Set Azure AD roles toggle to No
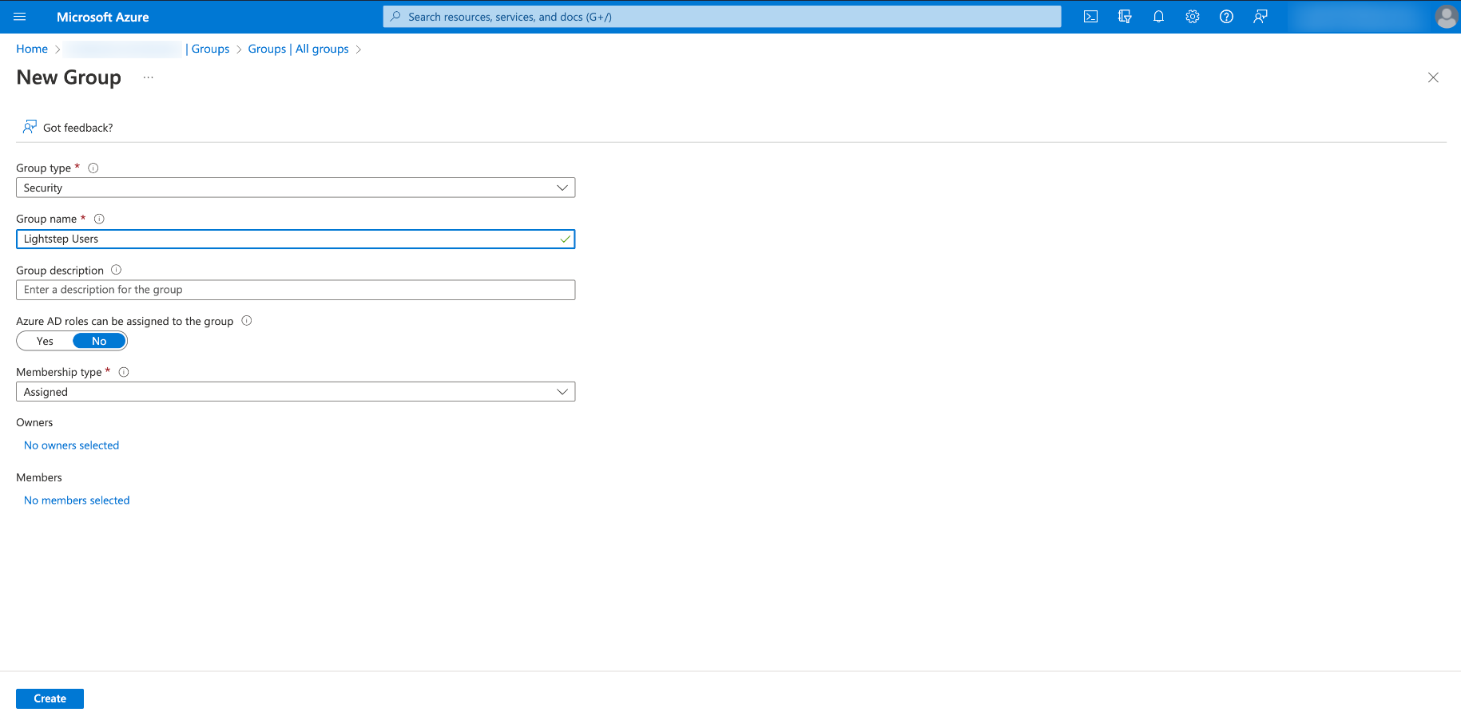The image size is (1461, 720). [x=99, y=341]
